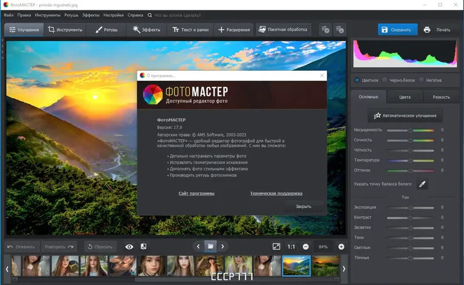
Task: Click Автоматическое улучшение button
Action: point(405,116)
